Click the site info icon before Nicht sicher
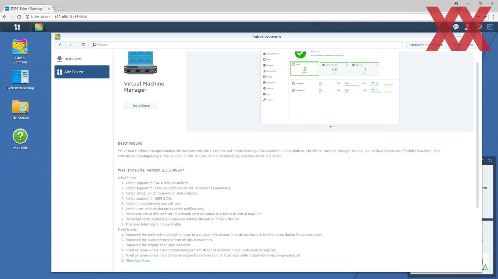 coord(27,17)
